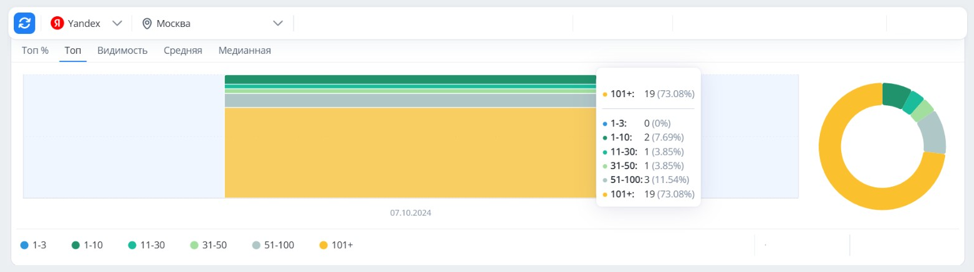
Task: Switch to the Средняя tab
Action: click(183, 51)
